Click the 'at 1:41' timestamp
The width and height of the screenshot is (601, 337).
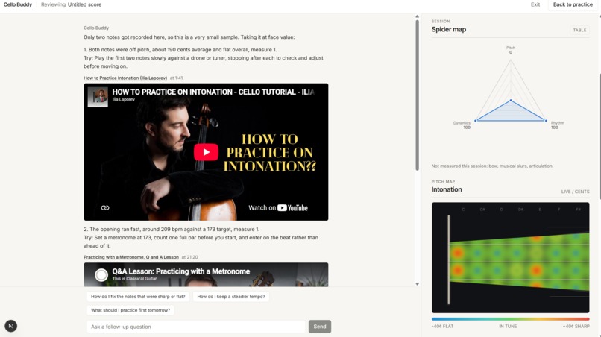point(176,78)
